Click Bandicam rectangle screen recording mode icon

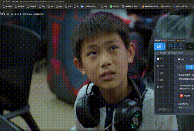[159, 47]
